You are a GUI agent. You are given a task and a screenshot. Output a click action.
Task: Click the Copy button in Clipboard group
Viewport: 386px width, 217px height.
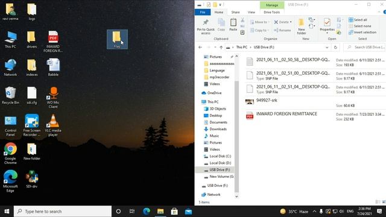[x=221, y=25]
